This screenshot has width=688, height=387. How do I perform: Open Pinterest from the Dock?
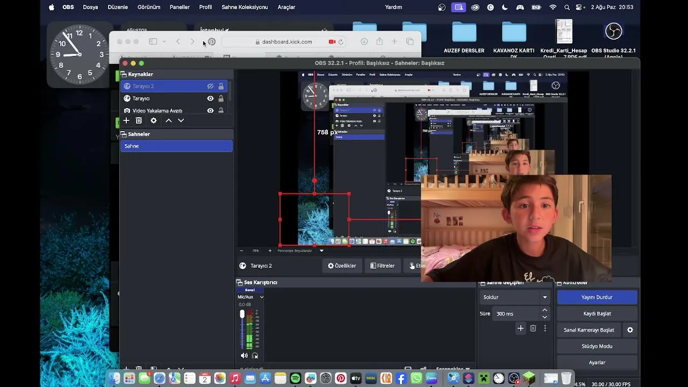click(341, 378)
